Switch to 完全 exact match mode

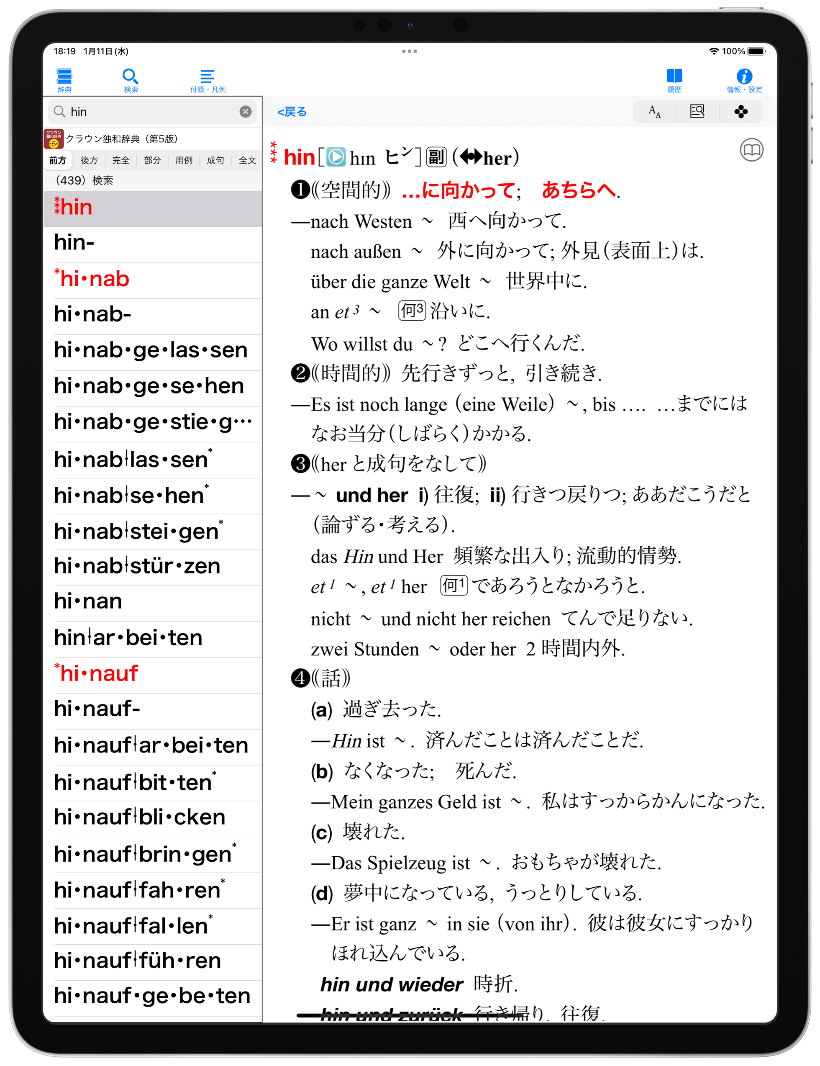pos(120,160)
